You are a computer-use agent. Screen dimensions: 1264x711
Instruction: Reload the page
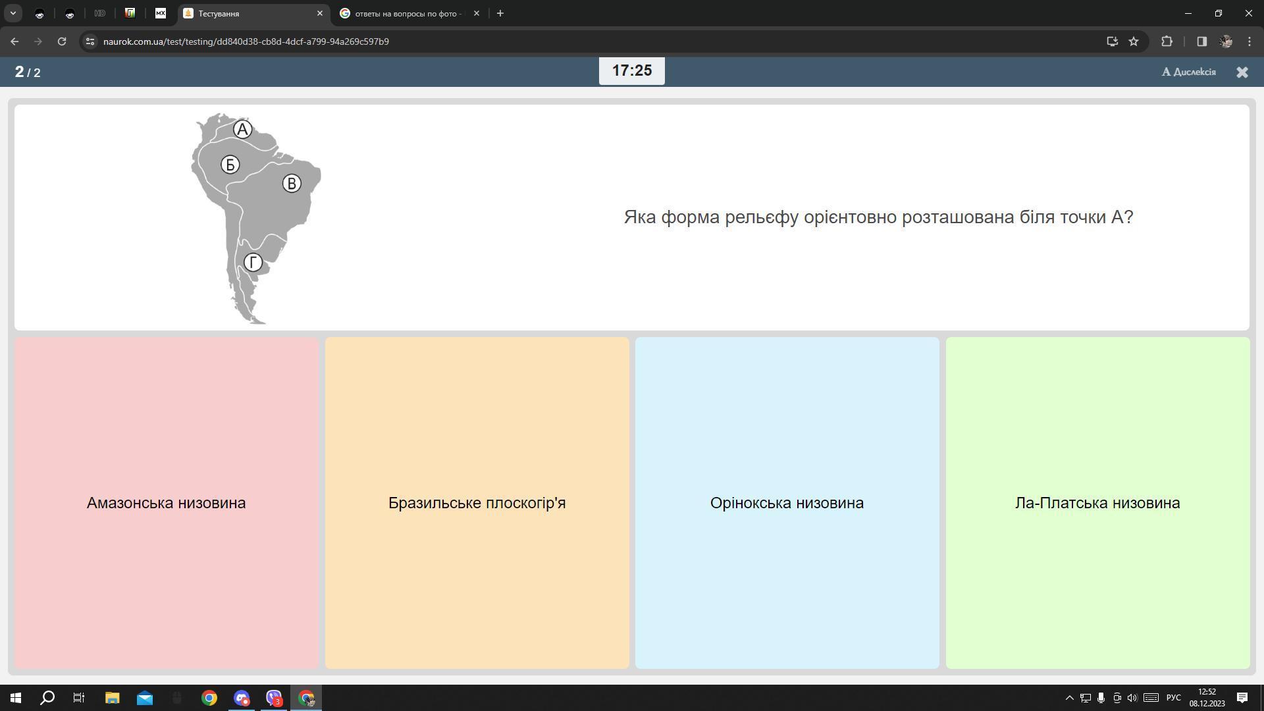tap(62, 41)
